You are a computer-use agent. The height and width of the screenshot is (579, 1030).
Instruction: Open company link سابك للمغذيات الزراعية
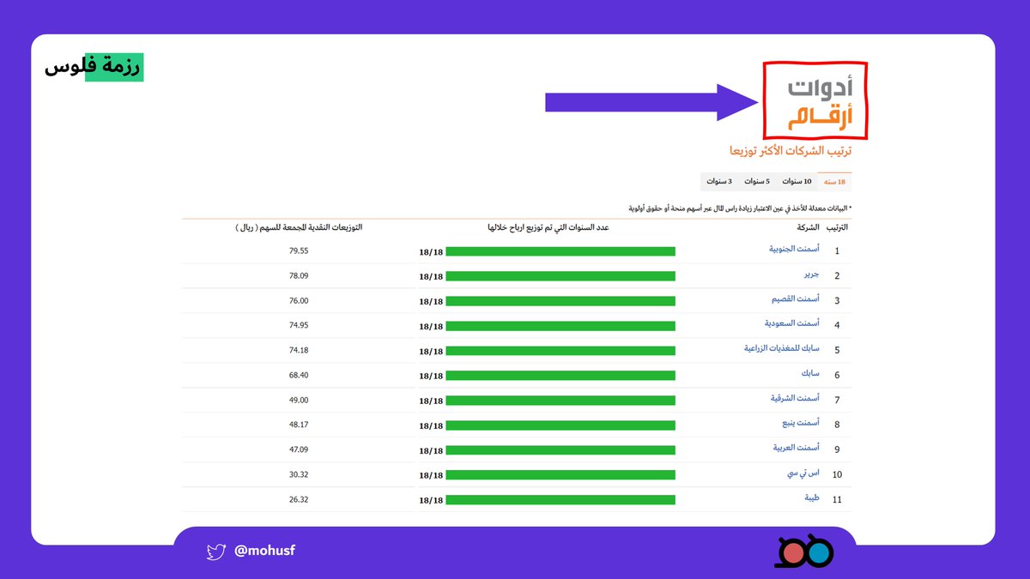coord(782,348)
